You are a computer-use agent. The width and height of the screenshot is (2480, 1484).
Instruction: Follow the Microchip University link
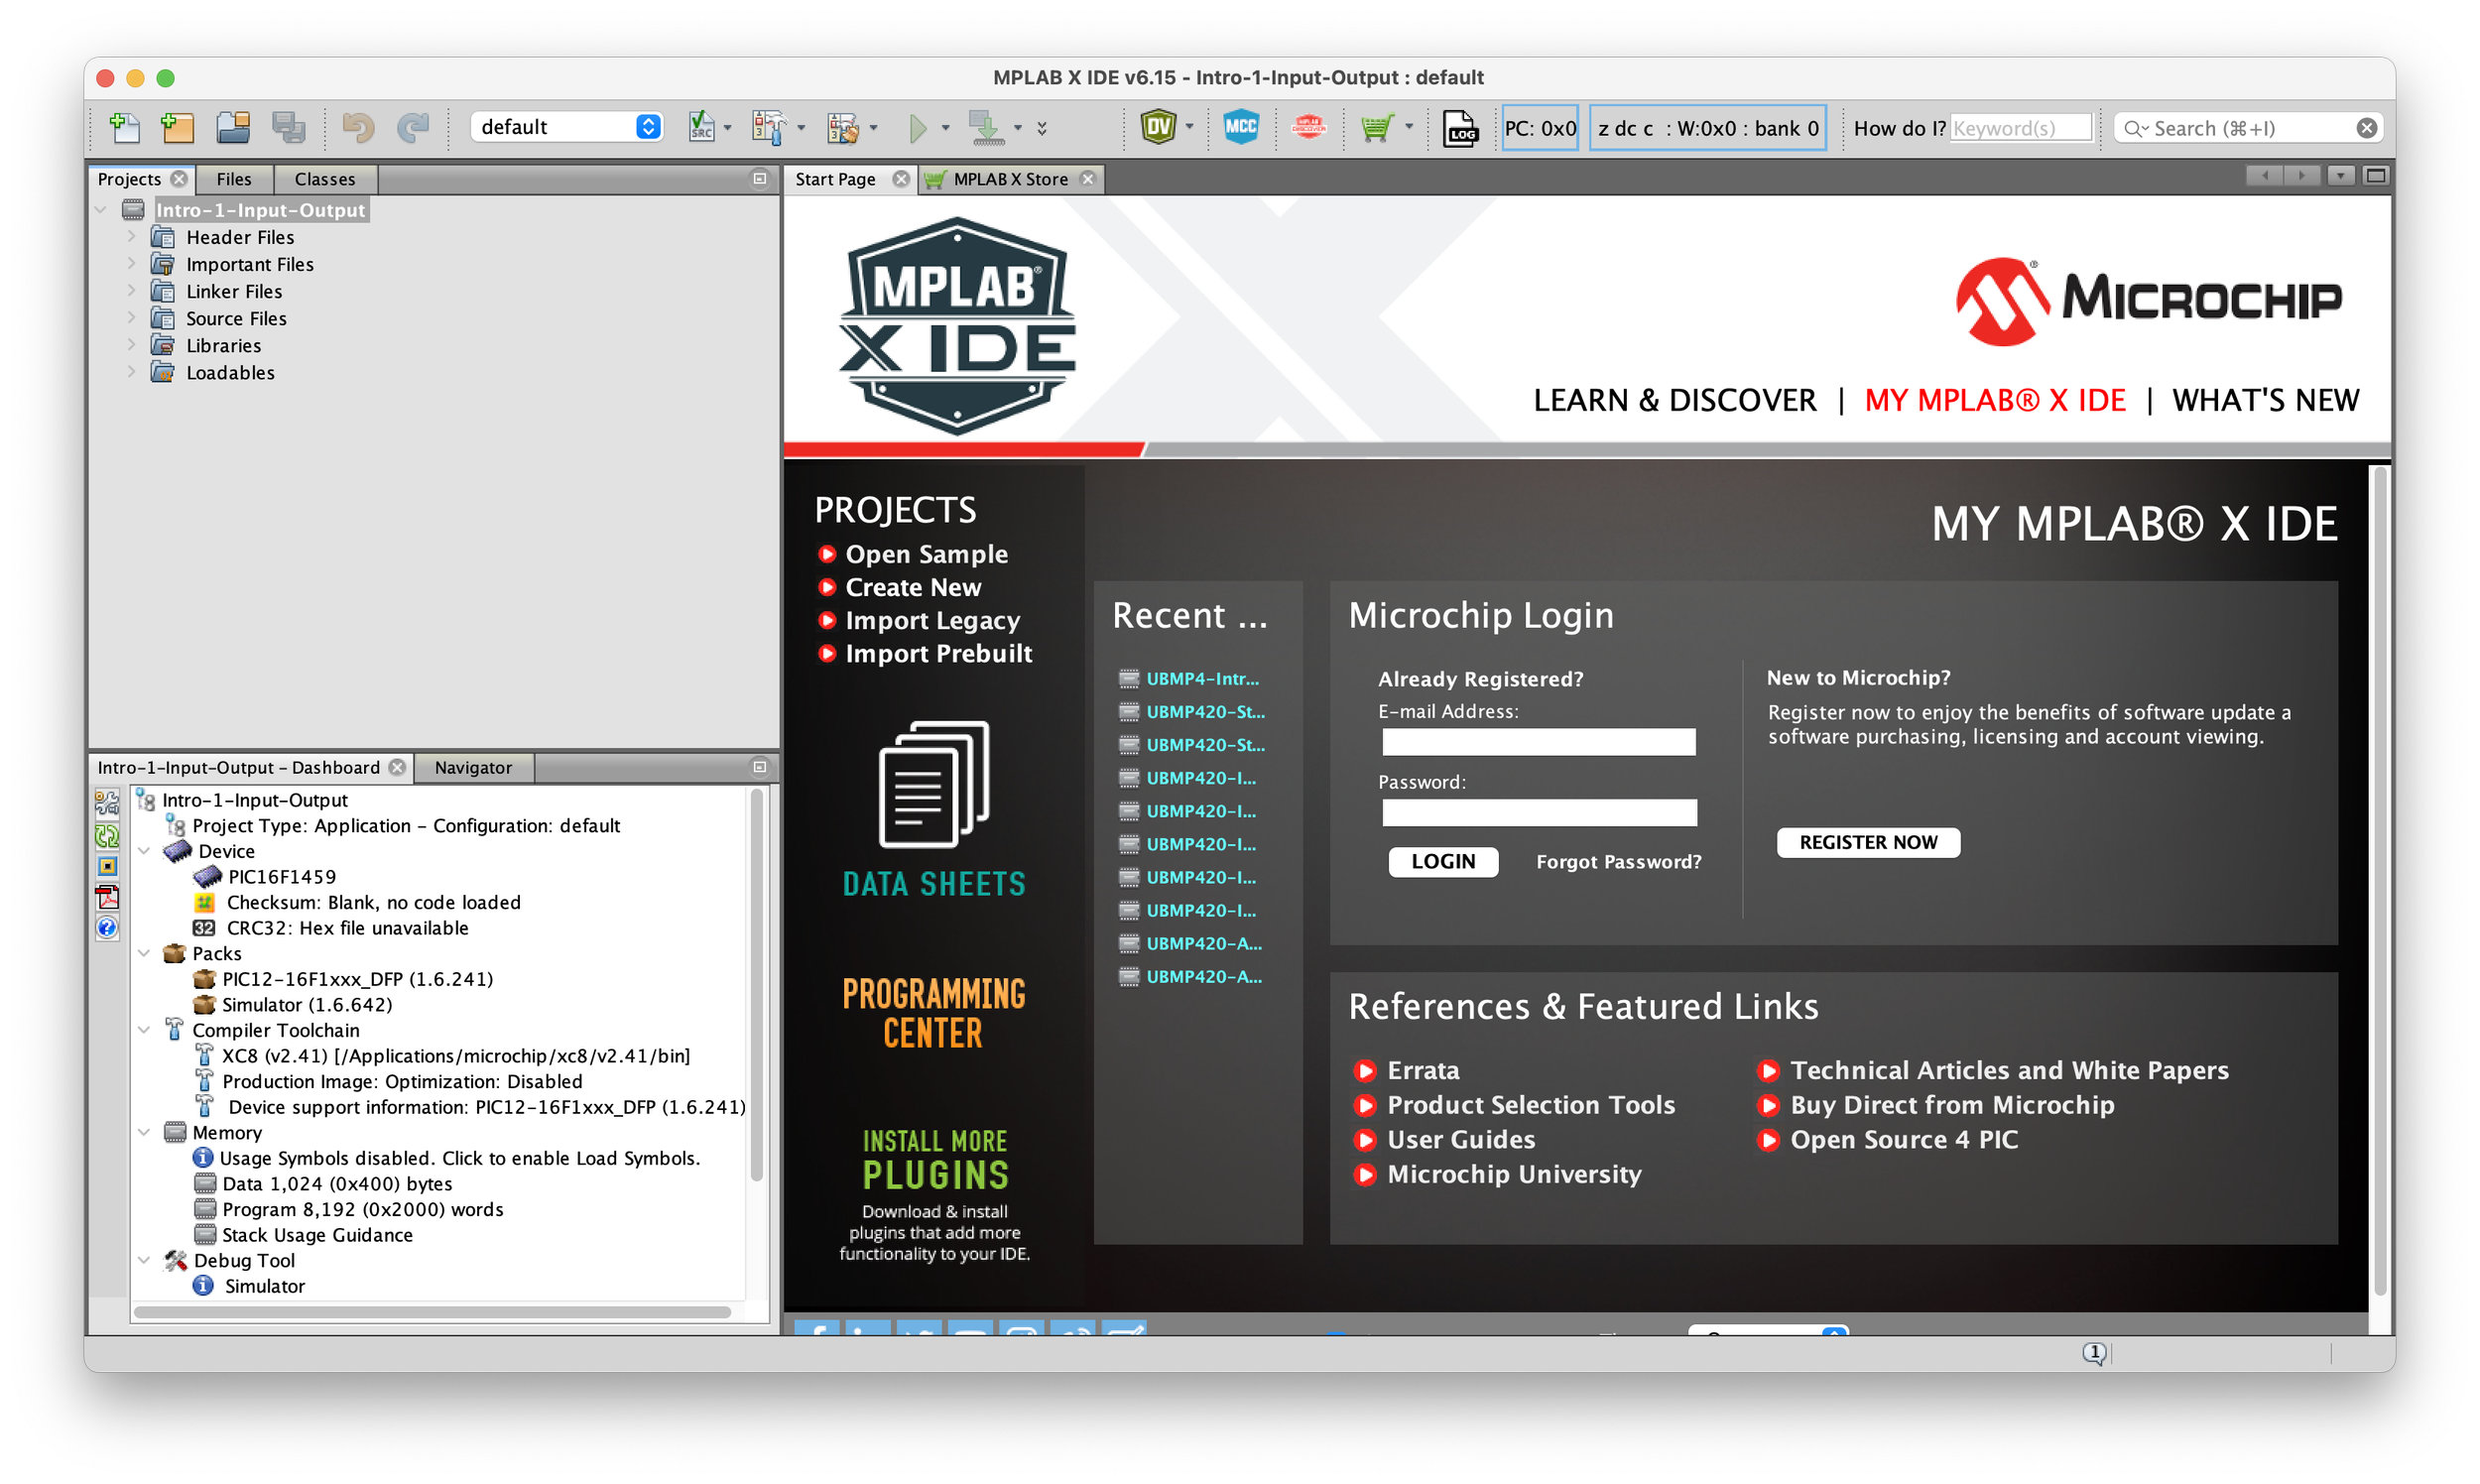pos(1513,1174)
